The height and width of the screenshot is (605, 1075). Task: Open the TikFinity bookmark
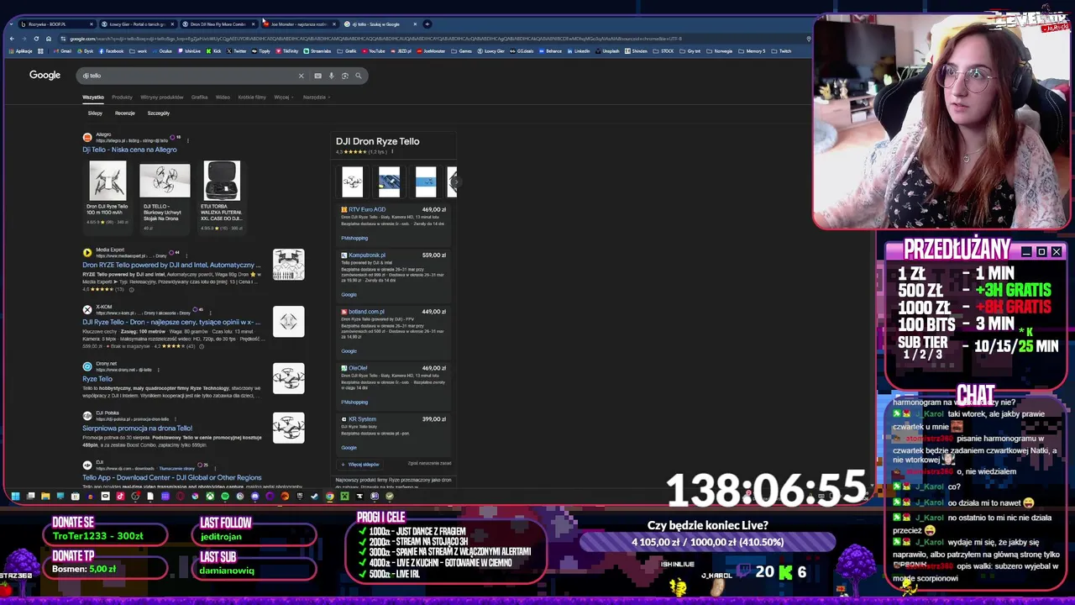pyautogui.click(x=286, y=51)
